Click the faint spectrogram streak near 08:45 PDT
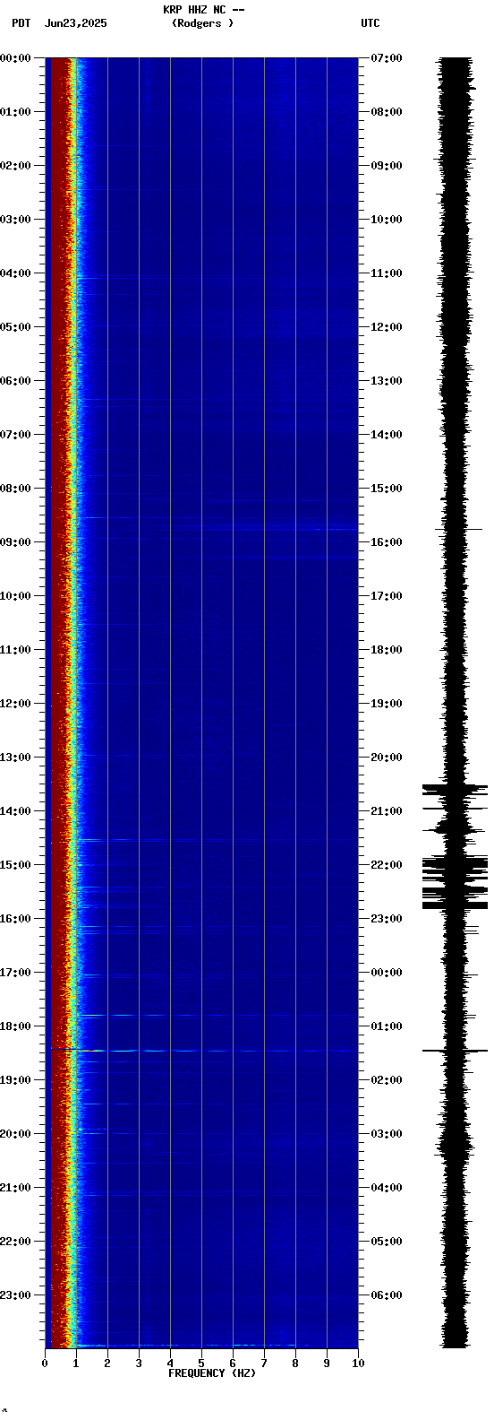 (268, 529)
